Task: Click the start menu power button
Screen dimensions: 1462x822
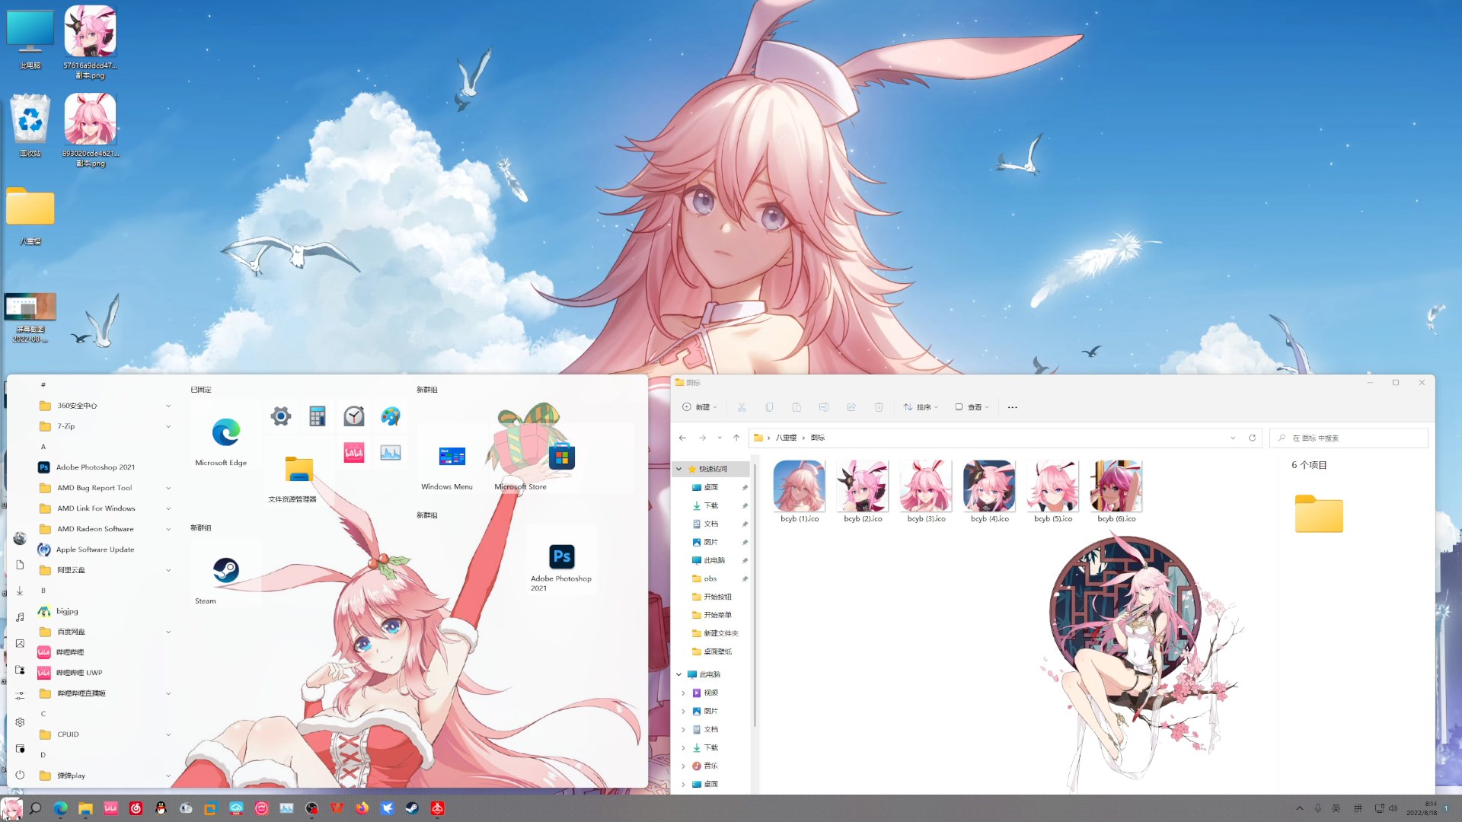Action: (20, 775)
